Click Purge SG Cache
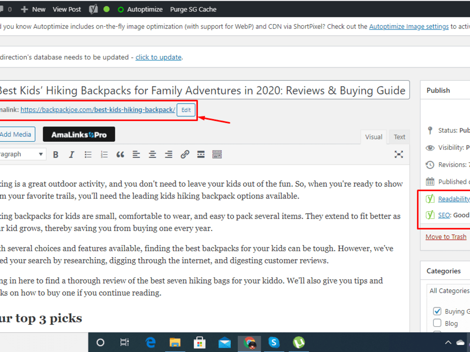 [193, 9]
